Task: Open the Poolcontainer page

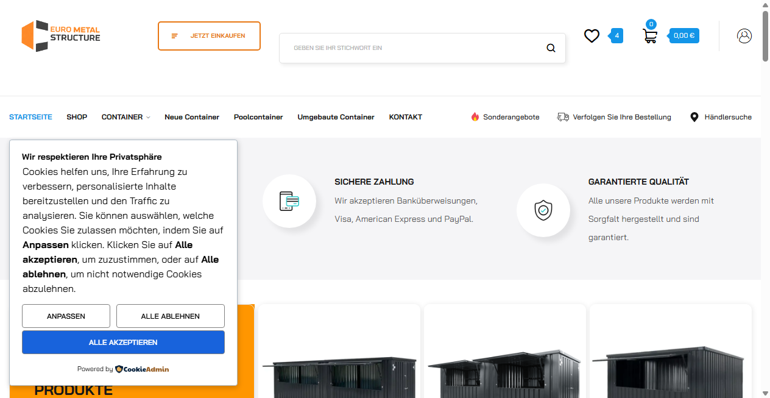Action: click(258, 117)
